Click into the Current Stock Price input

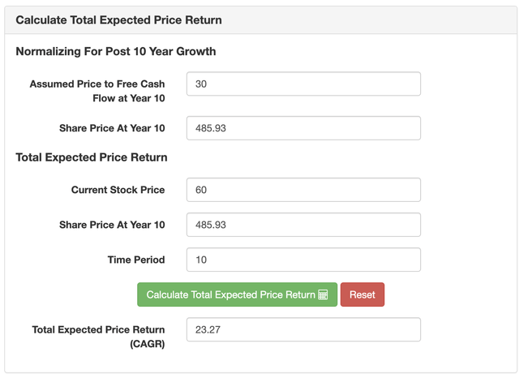click(303, 190)
